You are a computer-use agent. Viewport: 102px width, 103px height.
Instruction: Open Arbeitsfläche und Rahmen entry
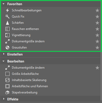(50, 86)
